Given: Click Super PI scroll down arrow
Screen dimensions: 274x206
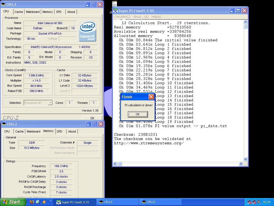Looking at the screenshot, I should [246, 159].
